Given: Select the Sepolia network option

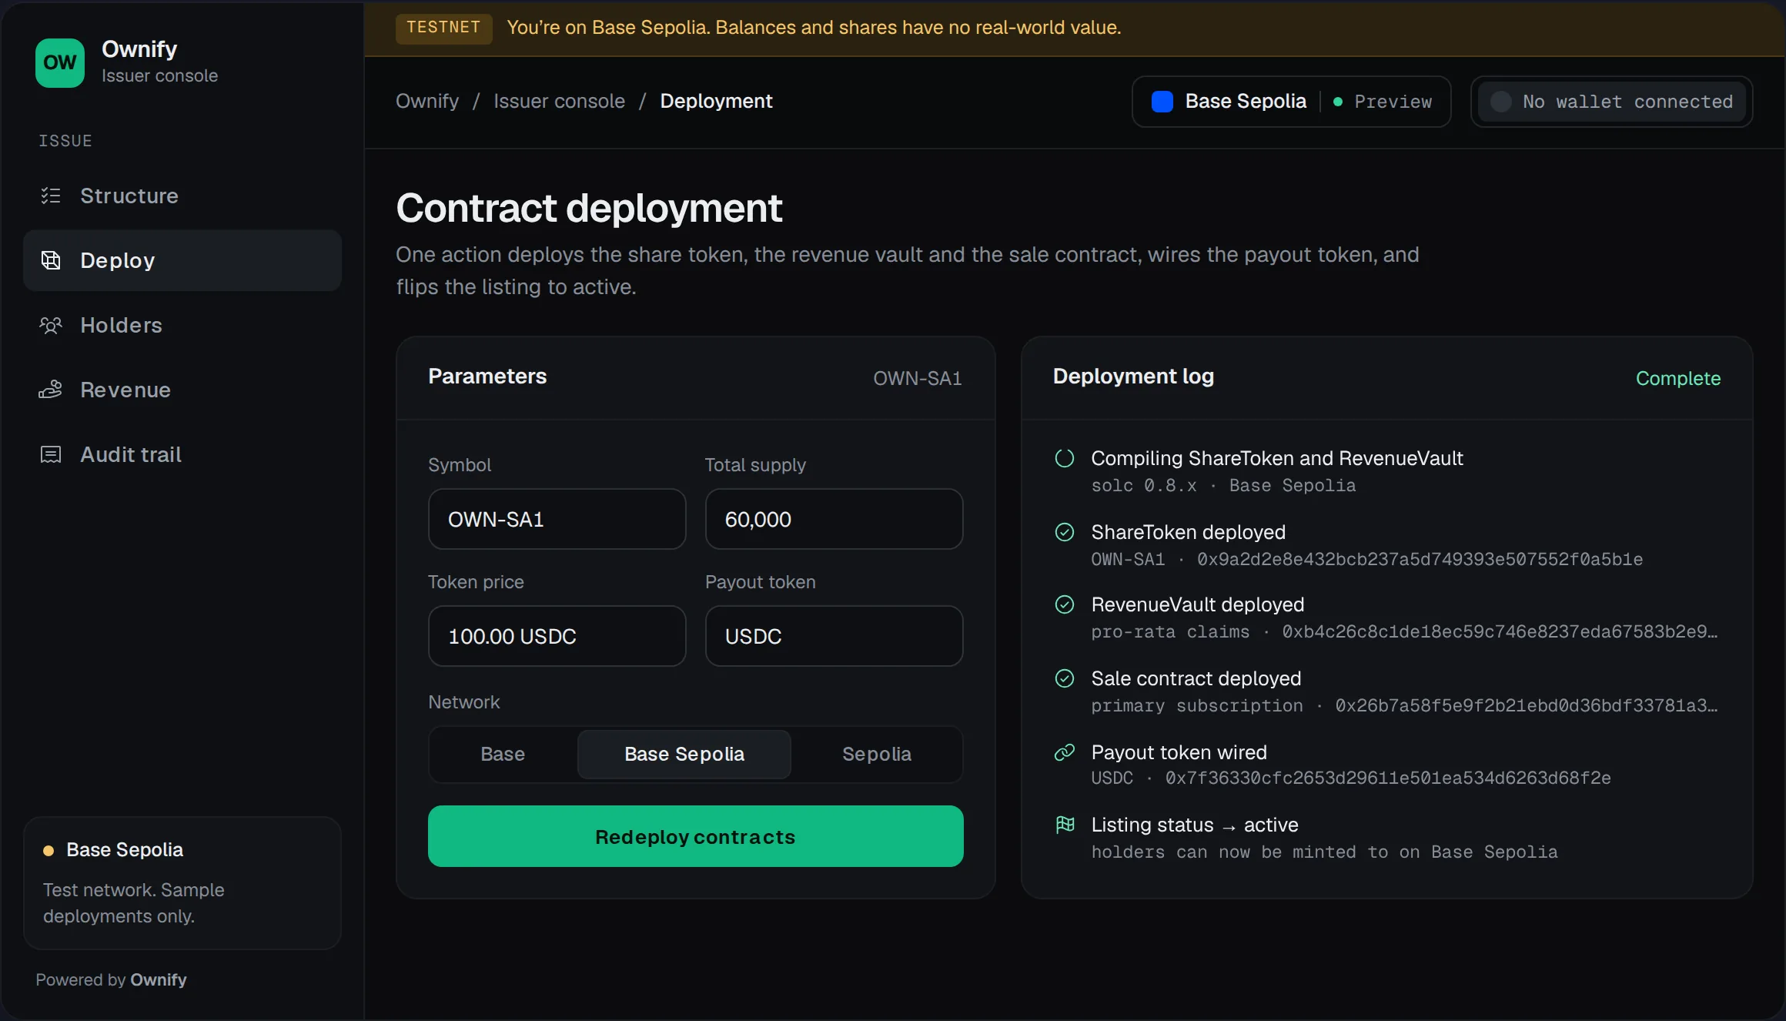Looking at the screenshot, I should (877, 755).
